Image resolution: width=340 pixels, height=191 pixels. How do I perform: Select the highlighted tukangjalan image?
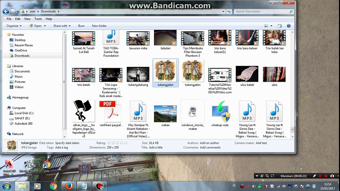(165, 73)
